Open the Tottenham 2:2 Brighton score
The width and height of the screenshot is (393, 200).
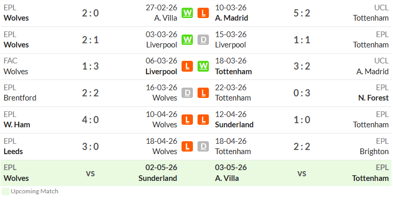click(x=302, y=146)
